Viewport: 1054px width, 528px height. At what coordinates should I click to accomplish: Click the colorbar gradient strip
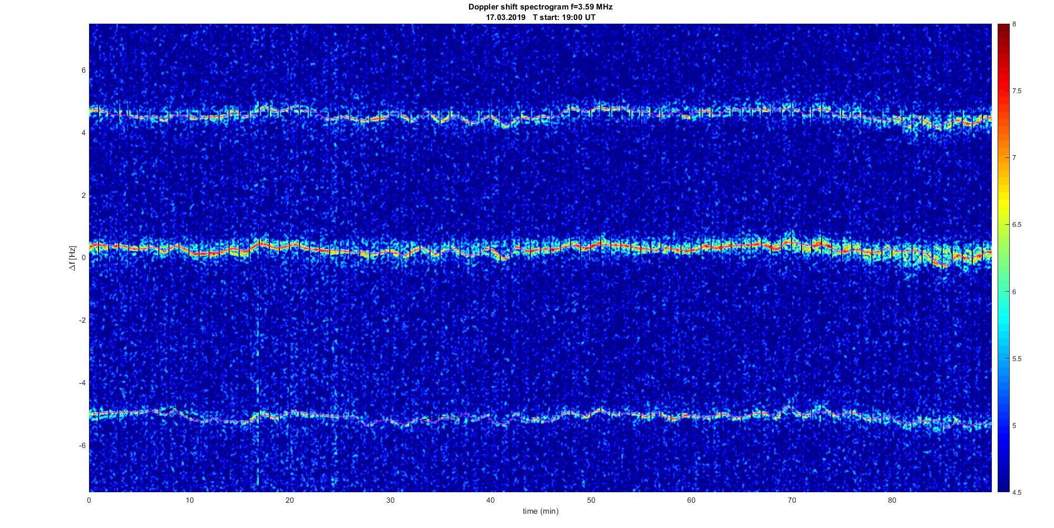(1003, 258)
